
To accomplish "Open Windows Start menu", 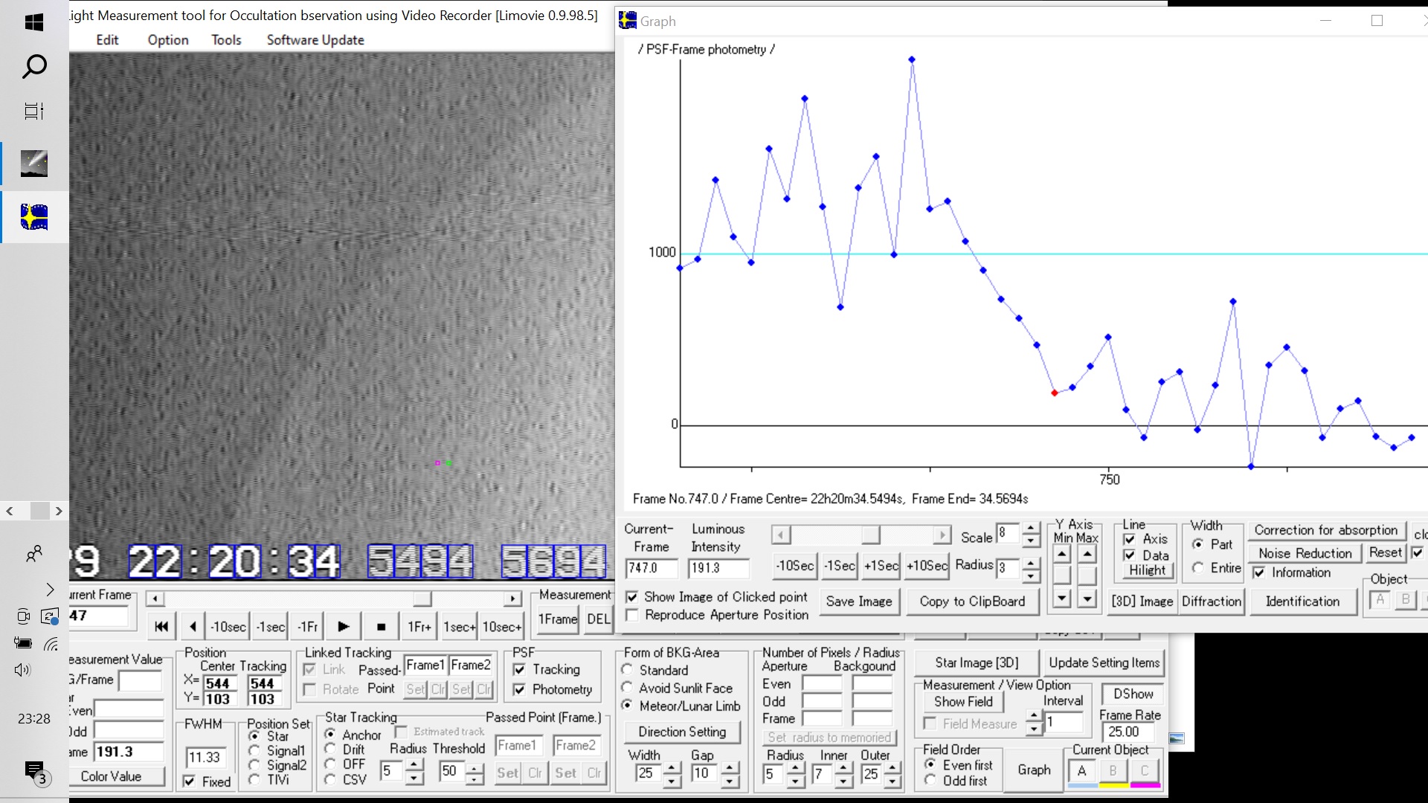I will (34, 22).
